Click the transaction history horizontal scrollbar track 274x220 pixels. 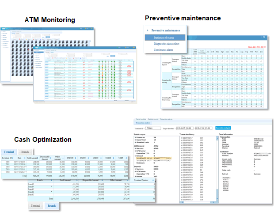(198, 202)
